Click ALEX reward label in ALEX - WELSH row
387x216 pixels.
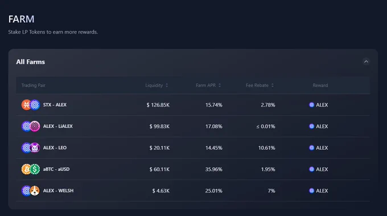(x=322, y=190)
